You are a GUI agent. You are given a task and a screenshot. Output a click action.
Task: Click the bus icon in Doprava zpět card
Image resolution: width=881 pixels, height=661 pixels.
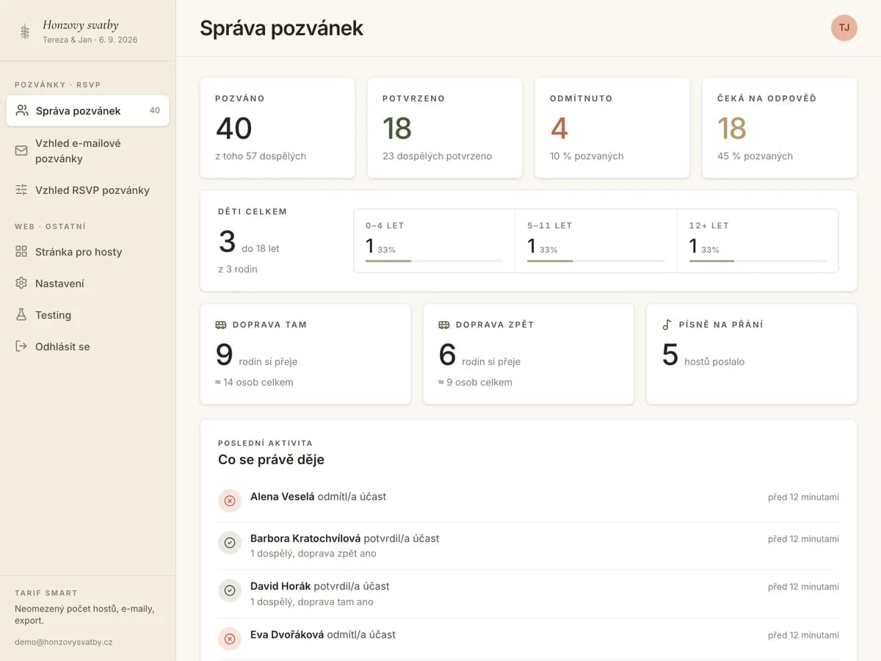[444, 325]
